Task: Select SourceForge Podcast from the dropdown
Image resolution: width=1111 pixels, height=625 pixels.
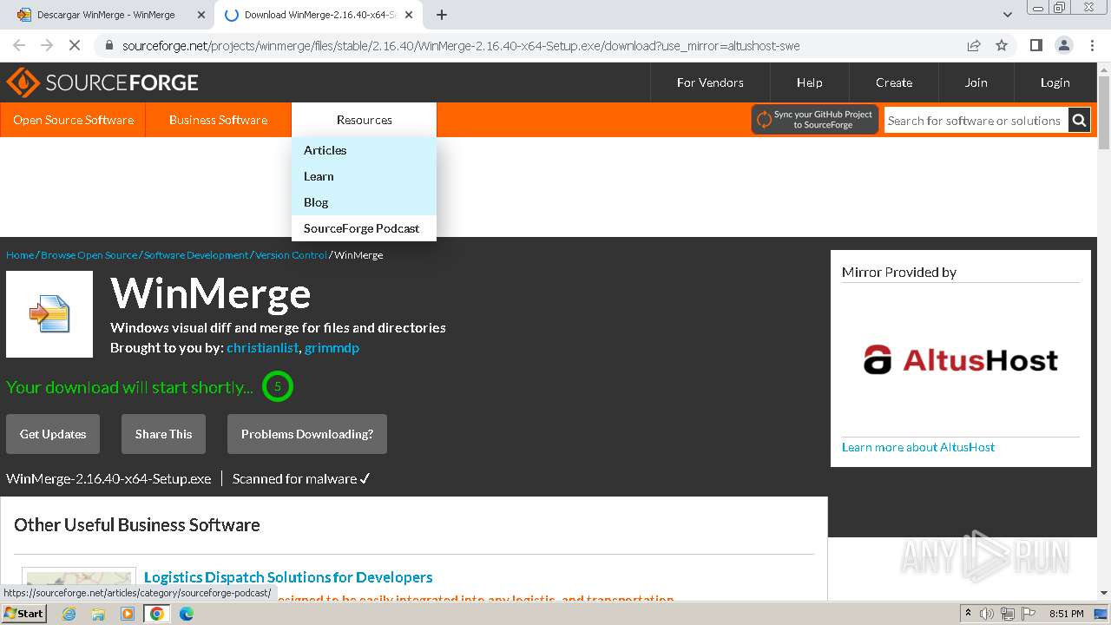Action: [x=364, y=228]
